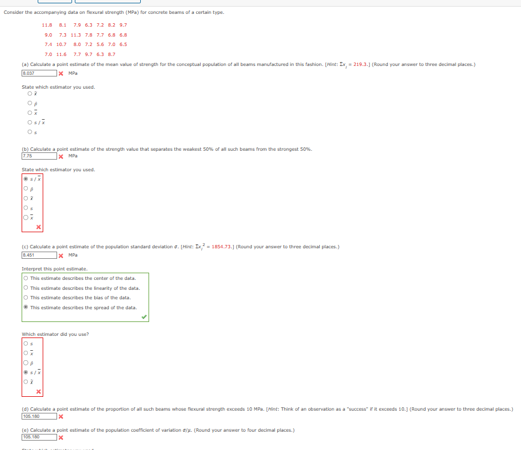This screenshot has height=450, width=521.
Task: Choose 'describes the center of the data' option
Action: (x=25, y=278)
